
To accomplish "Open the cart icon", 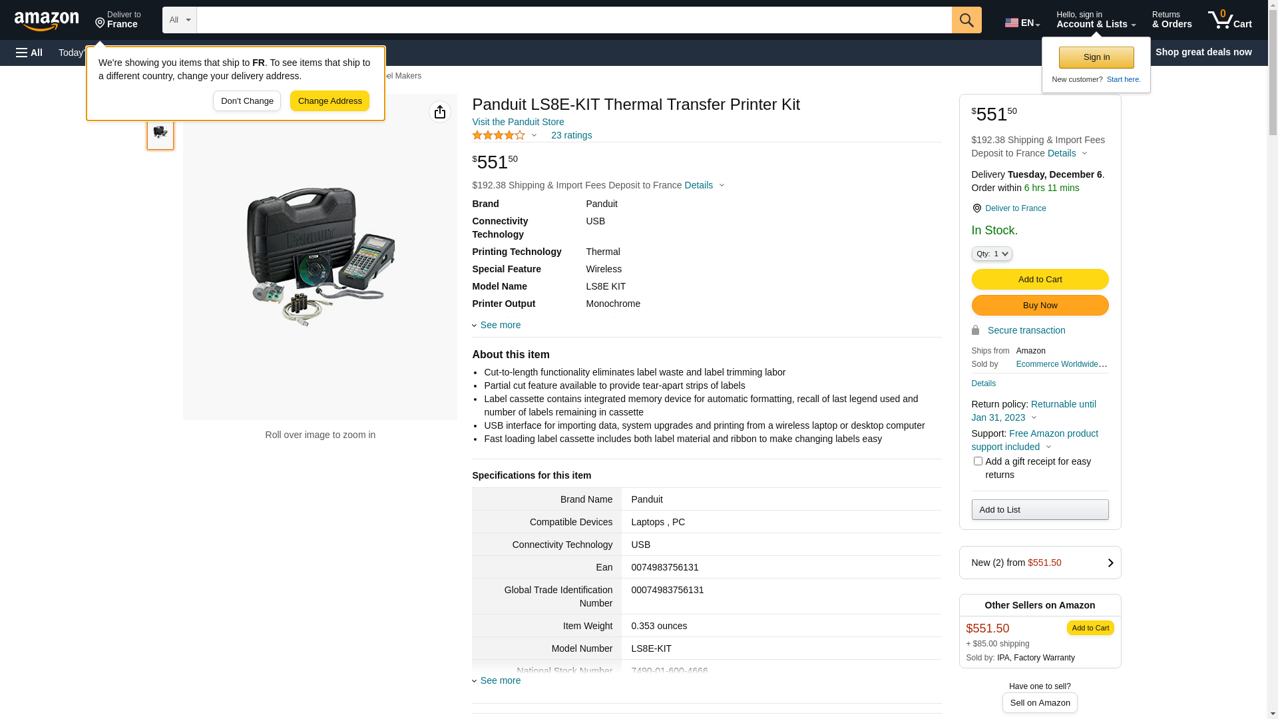I will (x=1229, y=20).
